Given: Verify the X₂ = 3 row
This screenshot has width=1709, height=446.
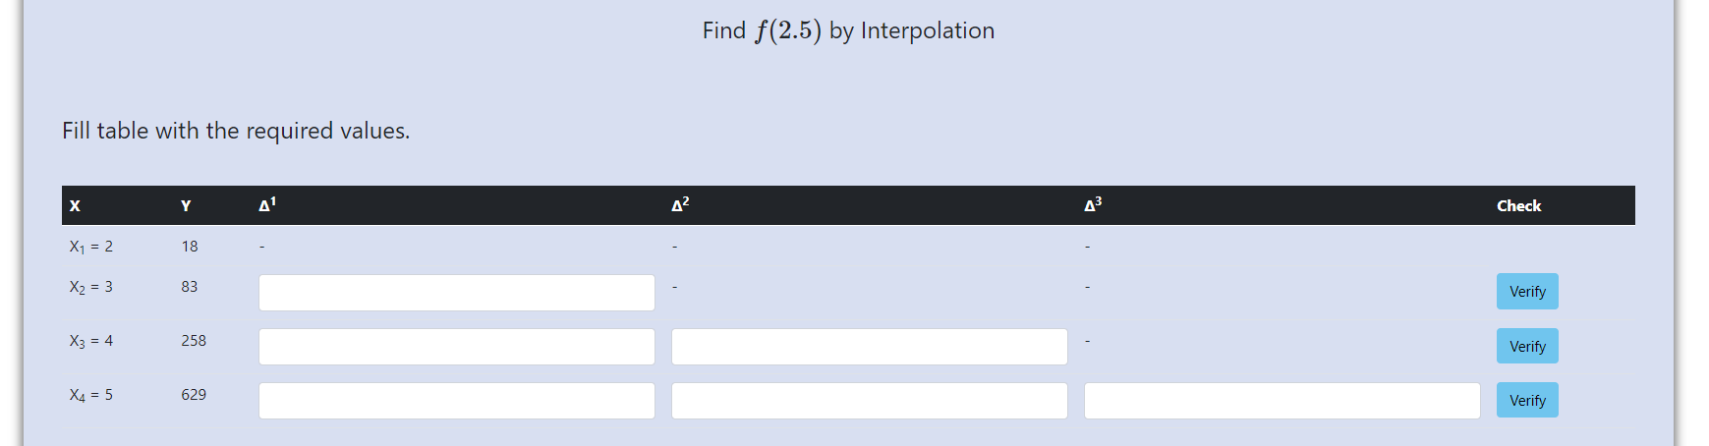Looking at the screenshot, I should [1527, 292].
